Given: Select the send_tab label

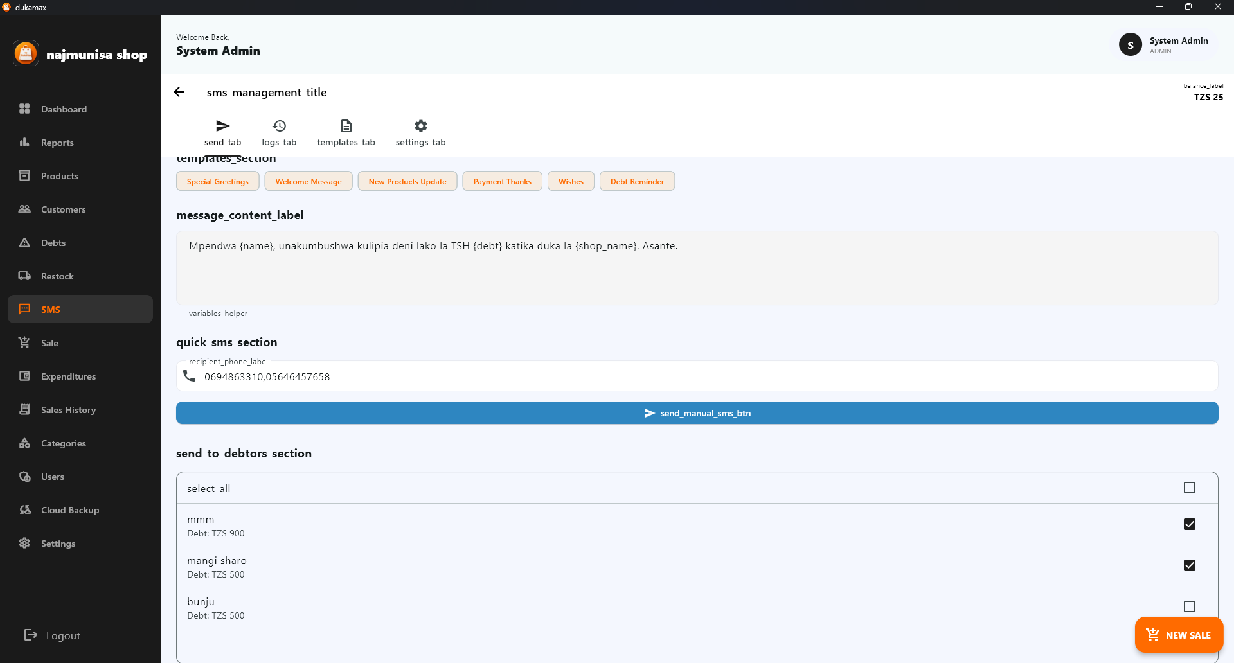Looking at the screenshot, I should 222,142.
